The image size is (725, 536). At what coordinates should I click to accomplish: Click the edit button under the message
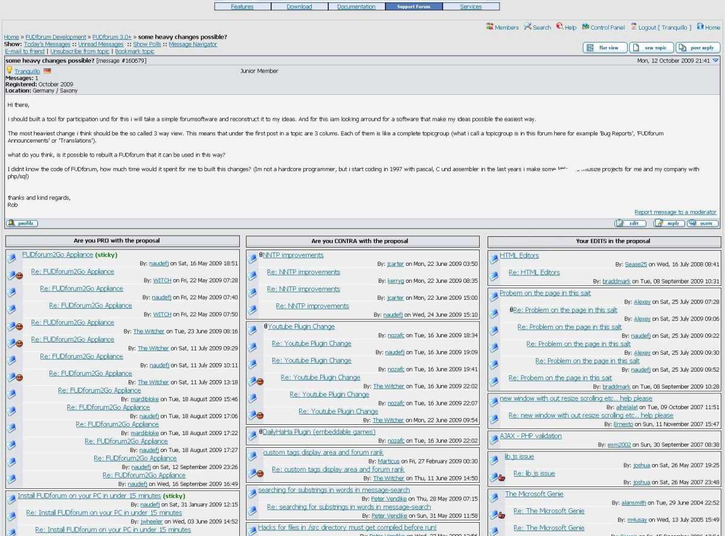coord(630,224)
